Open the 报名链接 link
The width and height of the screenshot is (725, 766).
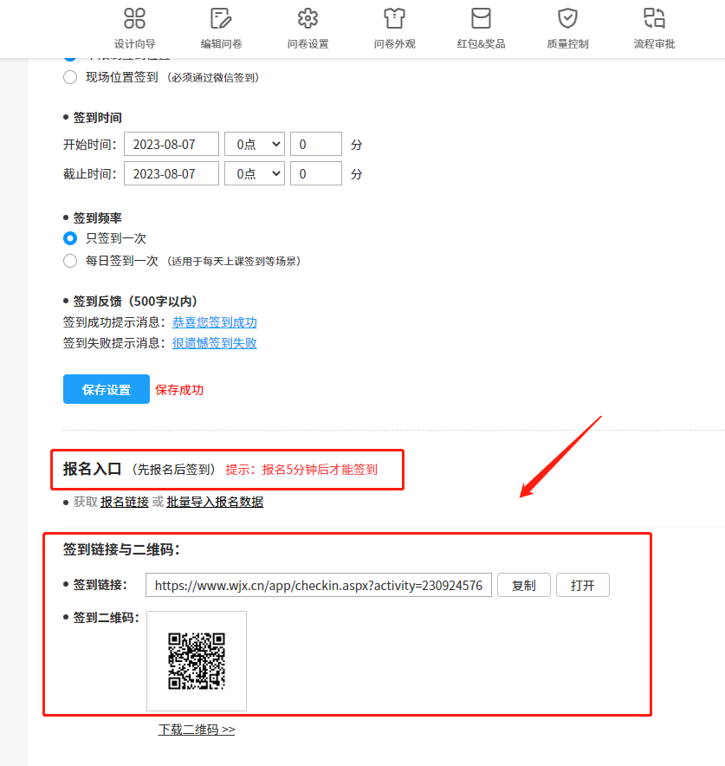[125, 502]
